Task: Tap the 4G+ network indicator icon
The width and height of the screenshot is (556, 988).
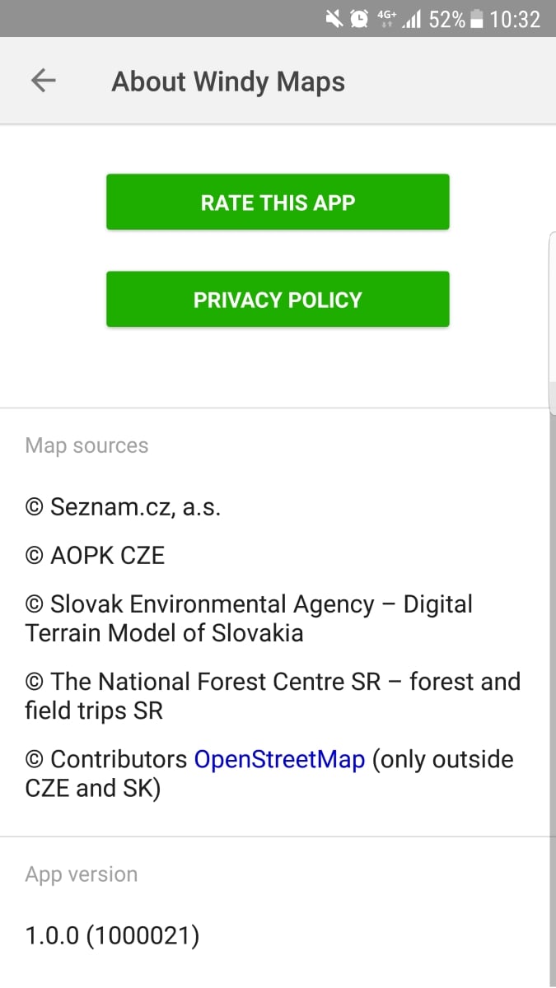Action: click(x=385, y=18)
